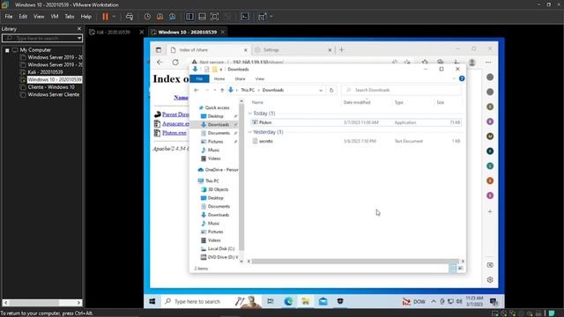
Task: Go up one folder level in File Explorer
Action: [x=222, y=90]
